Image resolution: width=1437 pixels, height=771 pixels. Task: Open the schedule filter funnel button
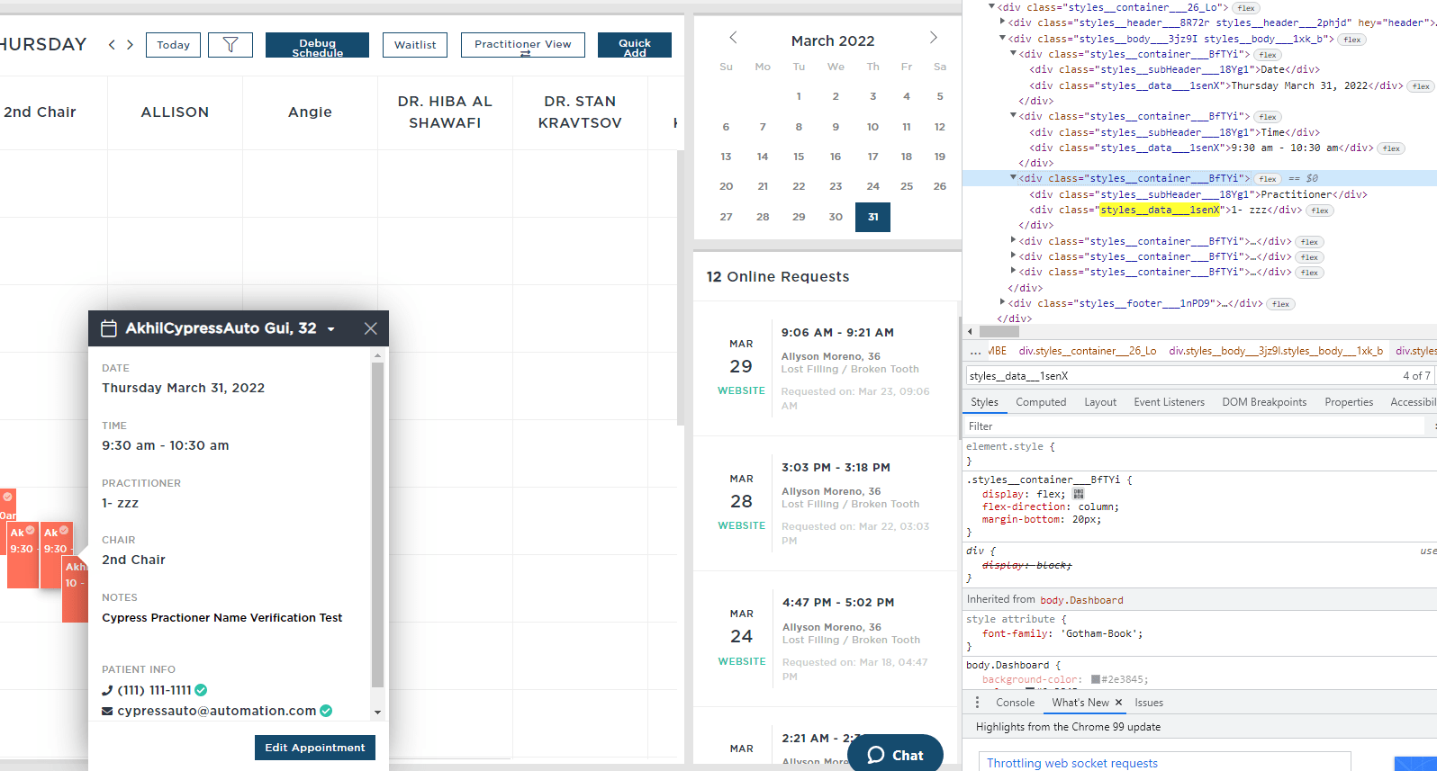pos(230,44)
